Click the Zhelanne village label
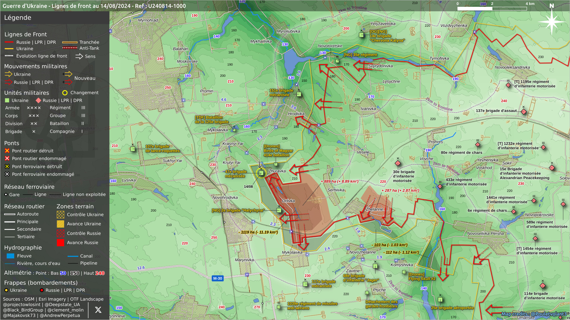This screenshot has height=320, width=570. point(374,209)
